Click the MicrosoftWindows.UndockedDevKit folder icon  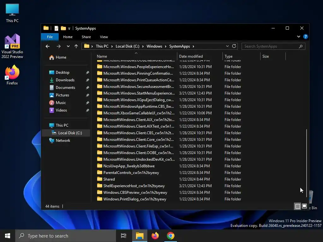click(x=100, y=159)
